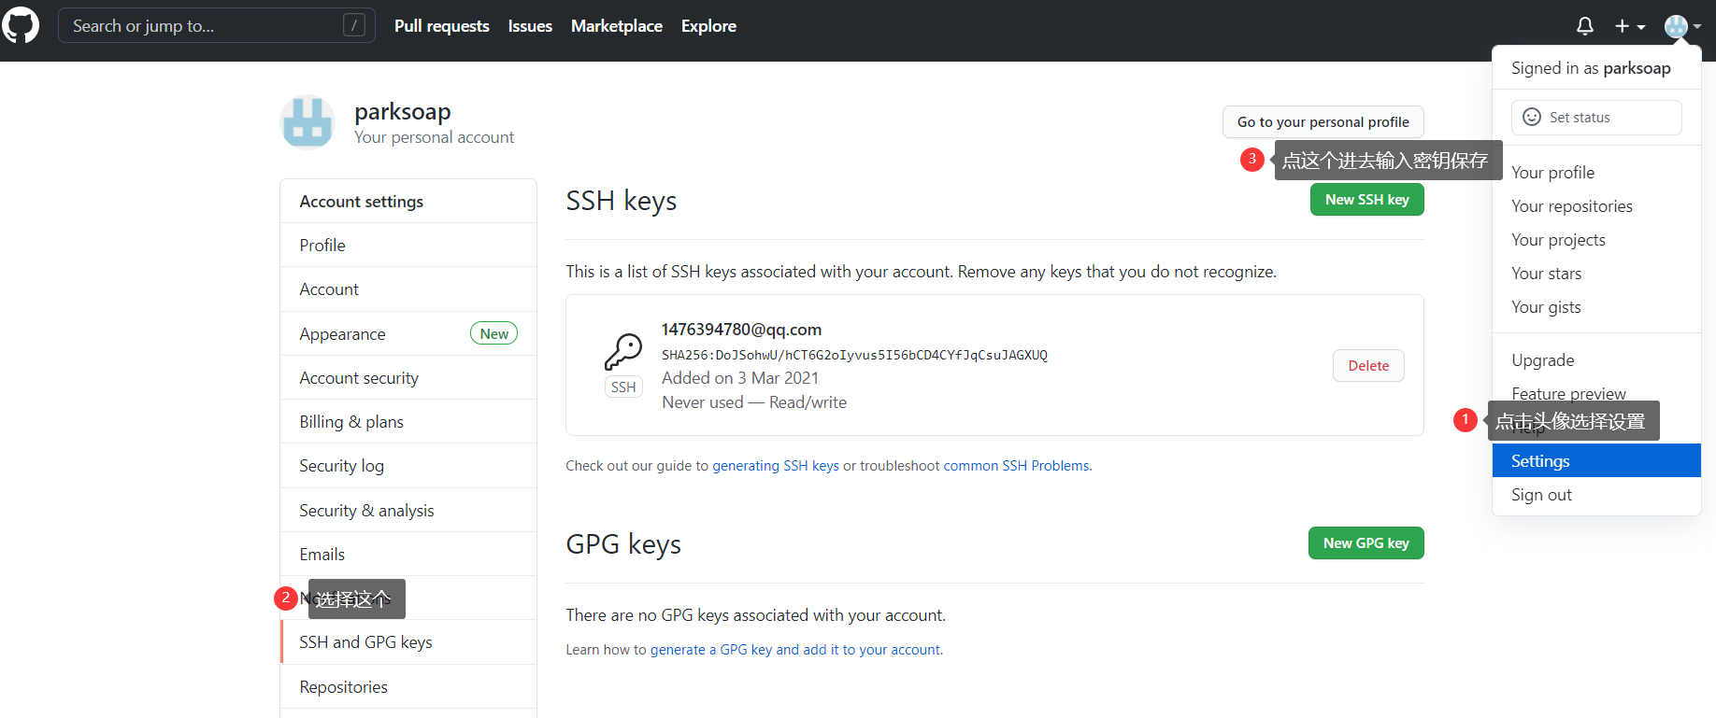This screenshot has width=1716, height=718.
Task: Open Security & analysis settings
Action: [408, 511]
